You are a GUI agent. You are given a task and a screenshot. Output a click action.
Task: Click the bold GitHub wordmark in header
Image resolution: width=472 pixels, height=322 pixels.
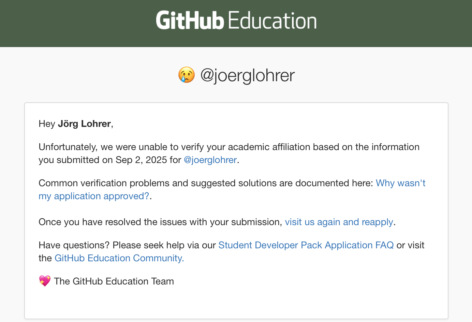click(x=190, y=20)
